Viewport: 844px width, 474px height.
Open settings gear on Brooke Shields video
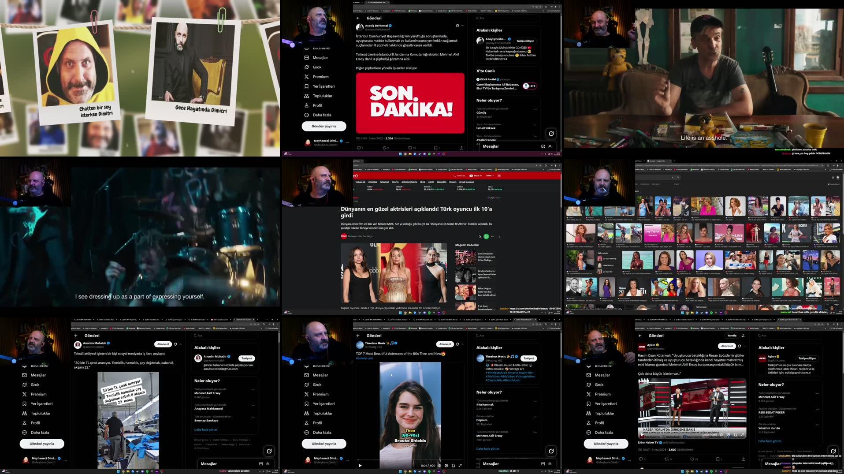(x=446, y=466)
